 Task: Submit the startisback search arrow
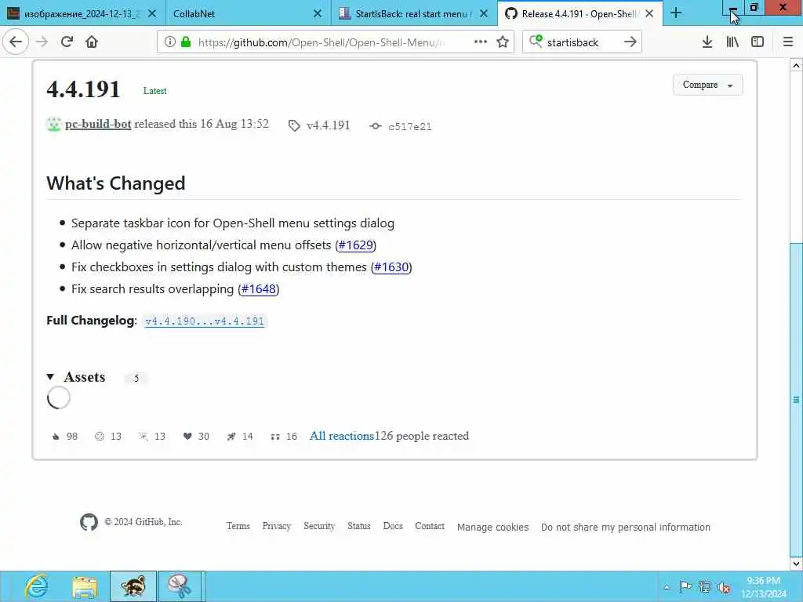click(x=630, y=42)
